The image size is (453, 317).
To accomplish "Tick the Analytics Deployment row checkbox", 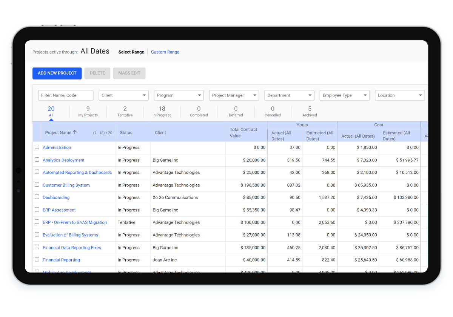I will pos(37,159).
